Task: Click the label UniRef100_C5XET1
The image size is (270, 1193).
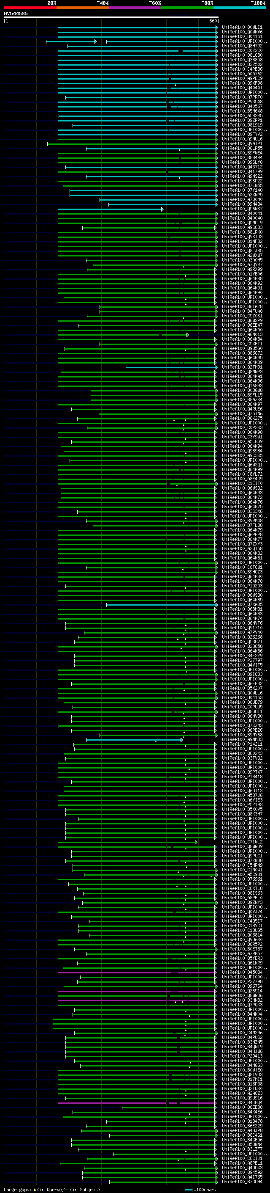Action: pyautogui.click(x=242, y=344)
